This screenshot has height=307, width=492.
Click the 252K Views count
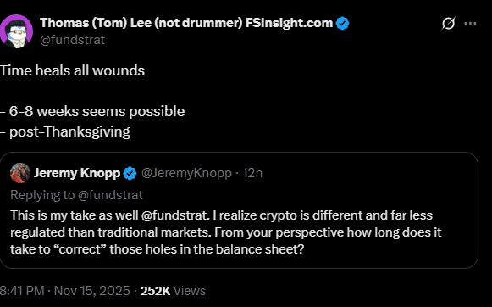pyautogui.click(x=173, y=291)
